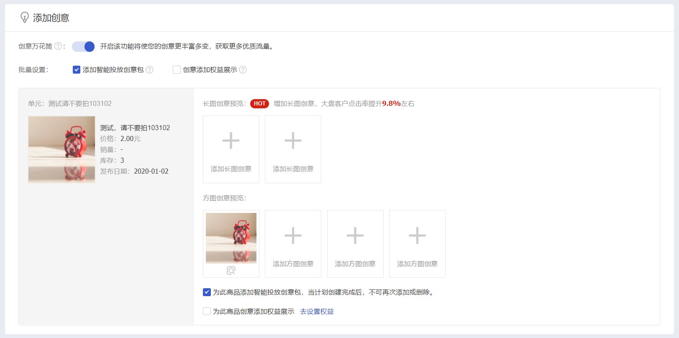The image size is (679, 338).
Task: Check 为此商品创意添加权益展示 checkbox
Action: pyautogui.click(x=207, y=311)
